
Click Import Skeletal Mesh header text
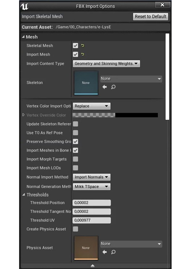(42, 17)
